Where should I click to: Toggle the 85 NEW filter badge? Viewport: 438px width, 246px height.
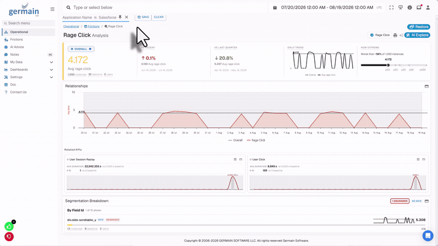click(417, 201)
